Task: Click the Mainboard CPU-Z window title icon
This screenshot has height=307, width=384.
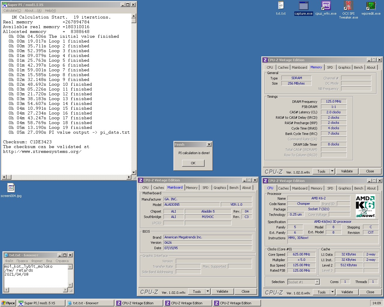Action: point(140,180)
